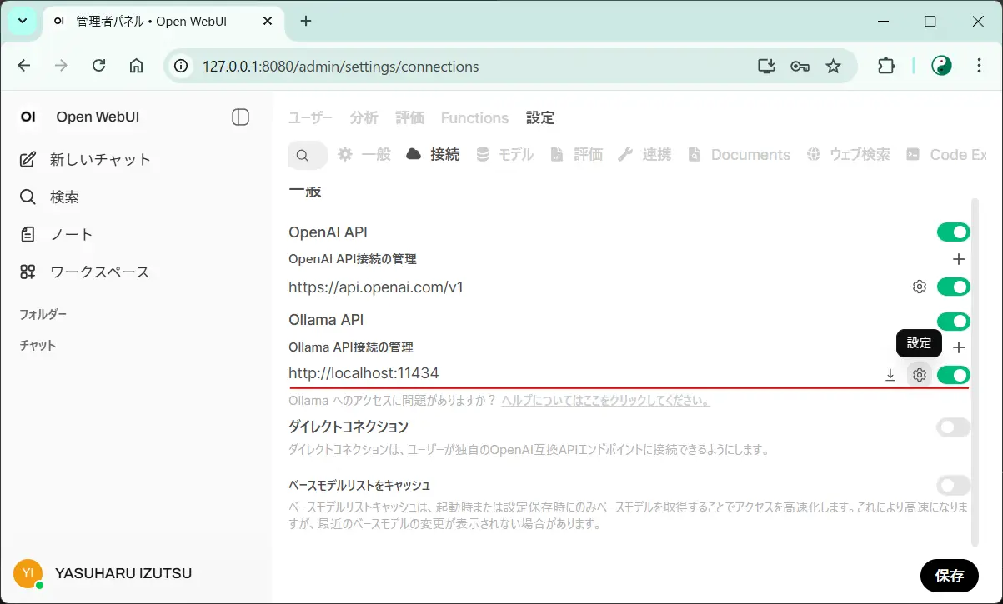The width and height of the screenshot is (1003, 604).
Task: Open the Ollama help link ヘルプについてはここをクリック
Action: [x=605, y=401]
